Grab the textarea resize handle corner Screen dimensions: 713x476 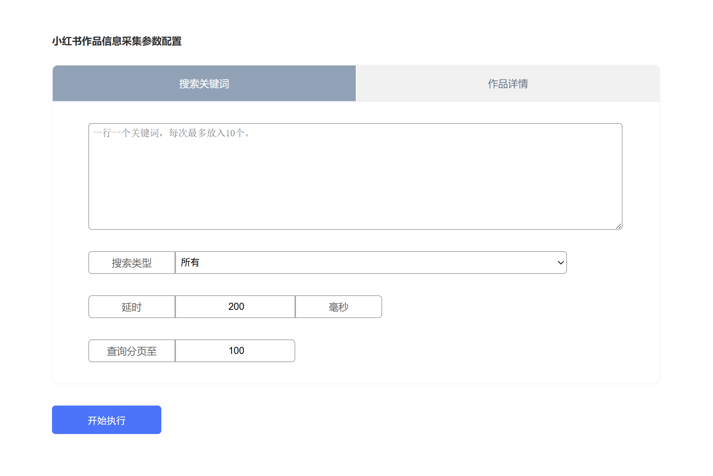click(x=619, y=226)
